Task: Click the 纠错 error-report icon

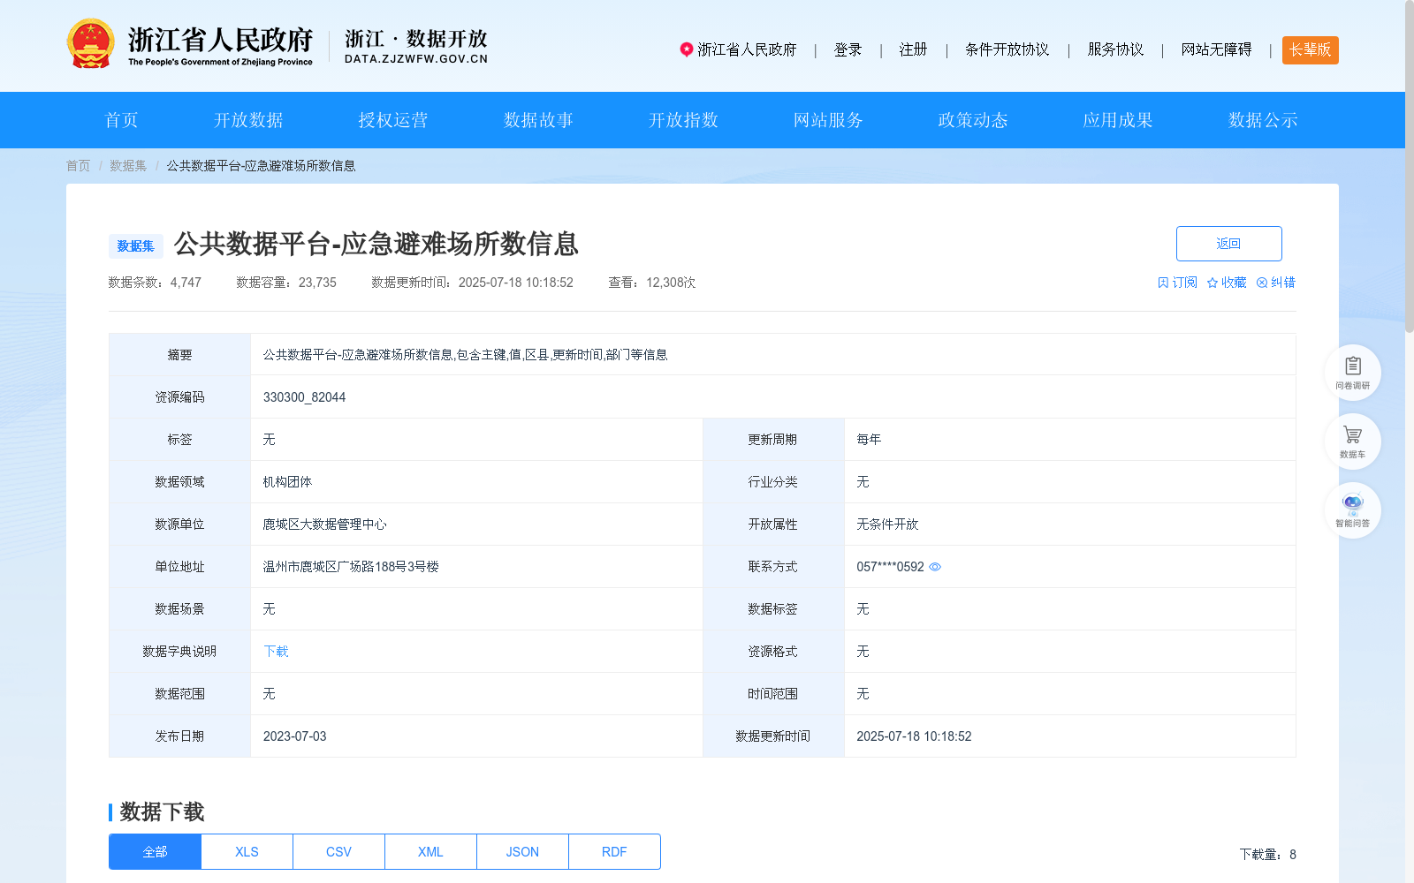Action: (1261, 282)
